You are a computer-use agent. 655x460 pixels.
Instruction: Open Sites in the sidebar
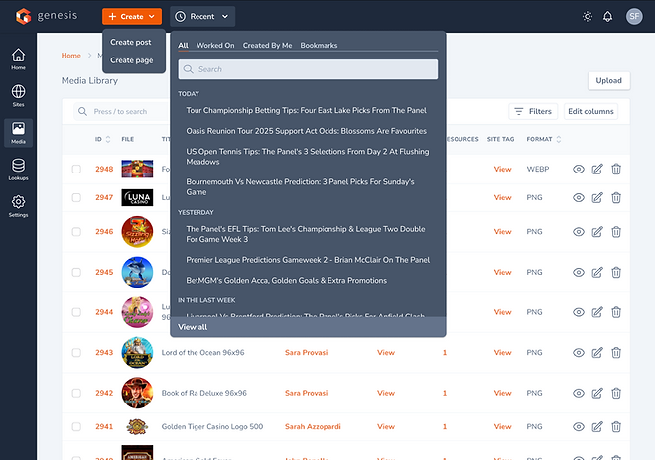(x=19, y=95)
